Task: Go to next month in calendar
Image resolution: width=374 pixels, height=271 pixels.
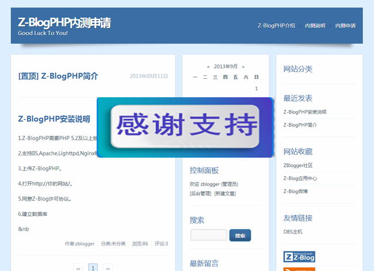Action: pos(243,67)
